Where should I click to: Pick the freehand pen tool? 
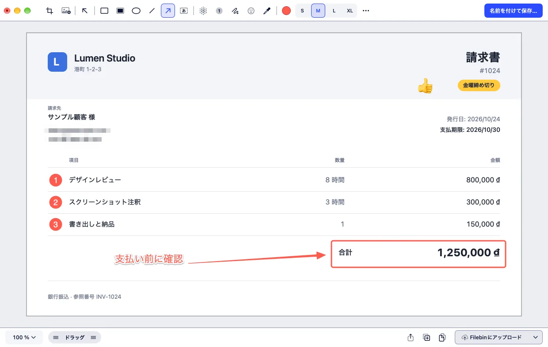pyautogui.click(x=235, y=11)
